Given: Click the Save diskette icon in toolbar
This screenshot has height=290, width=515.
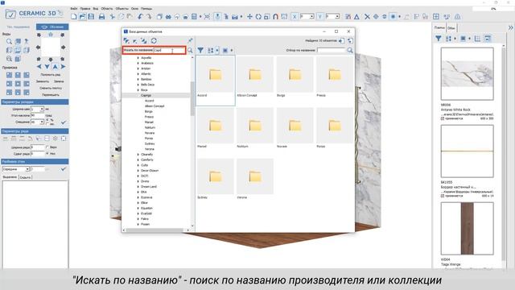Looking at the screenshot, I should click(91, 16).
